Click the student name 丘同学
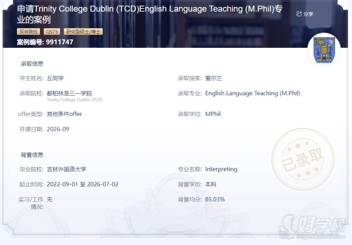This screenshot has width=352, height=245. [x=55, y=78]
